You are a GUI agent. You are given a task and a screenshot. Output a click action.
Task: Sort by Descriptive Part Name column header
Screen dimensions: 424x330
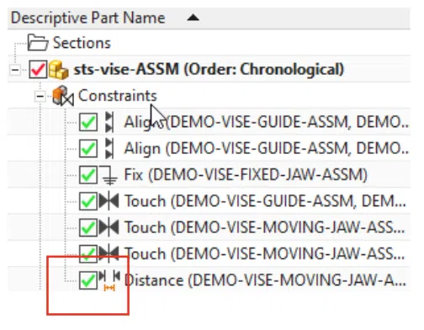(209, 19)
